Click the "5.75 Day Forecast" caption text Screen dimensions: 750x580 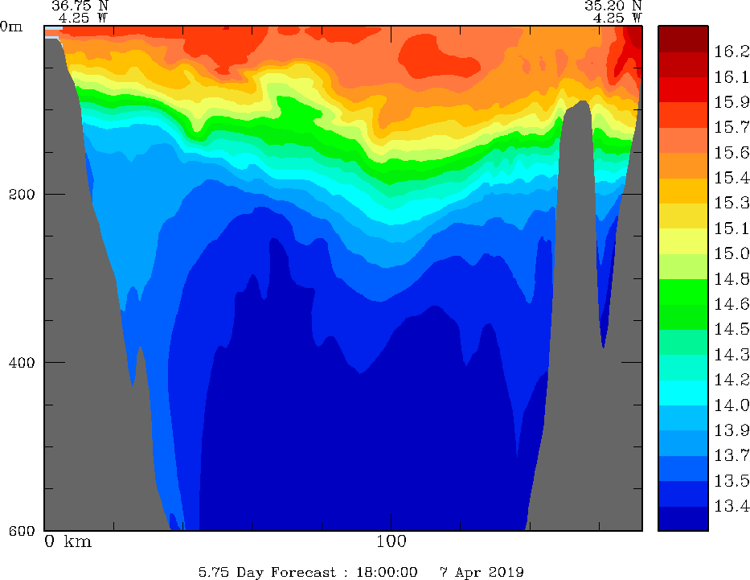coord(266,572)
